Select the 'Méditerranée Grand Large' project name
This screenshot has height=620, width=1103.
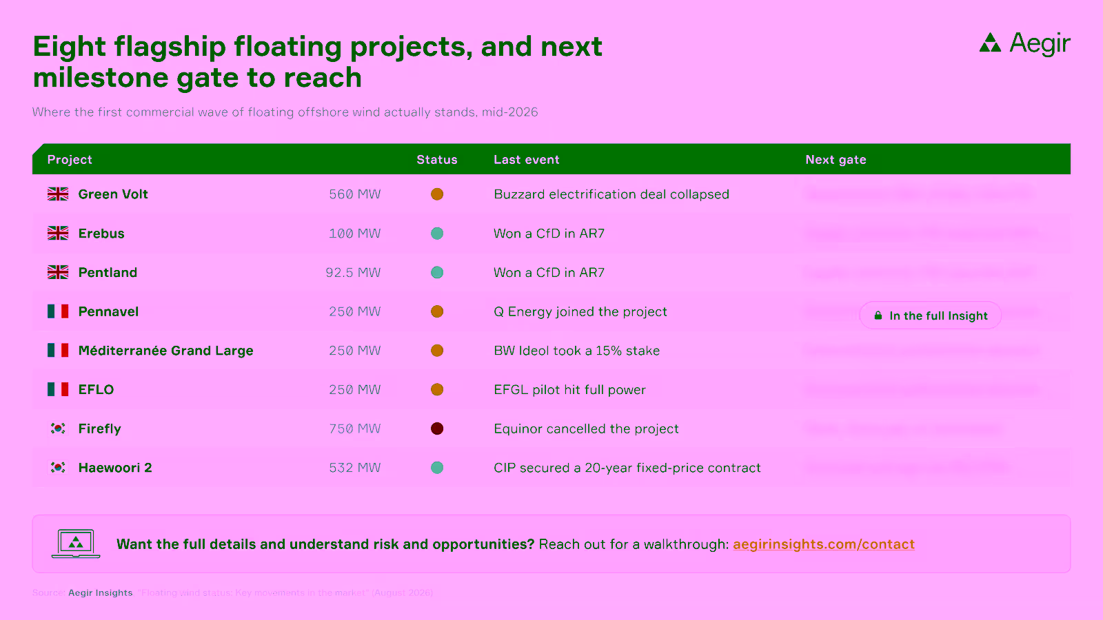pos(165,351)
